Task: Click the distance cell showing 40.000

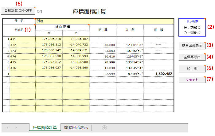Action: 103,45
